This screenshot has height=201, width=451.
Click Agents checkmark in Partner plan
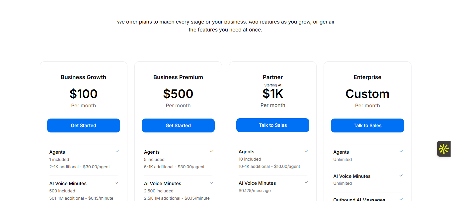[306, 151]
